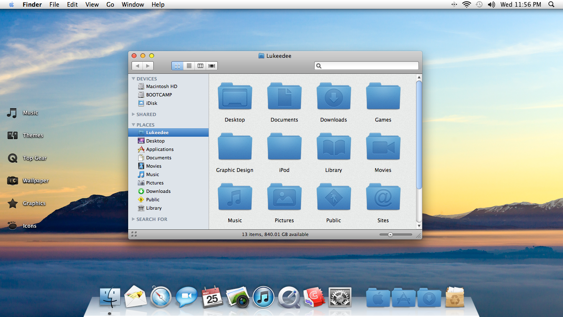This screenshot has height=317, width=563.
Task: Open the Library folder icon in file grid
Action: coord(333,146)
